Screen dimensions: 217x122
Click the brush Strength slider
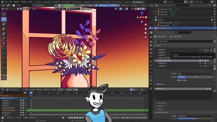coord(107,5)
